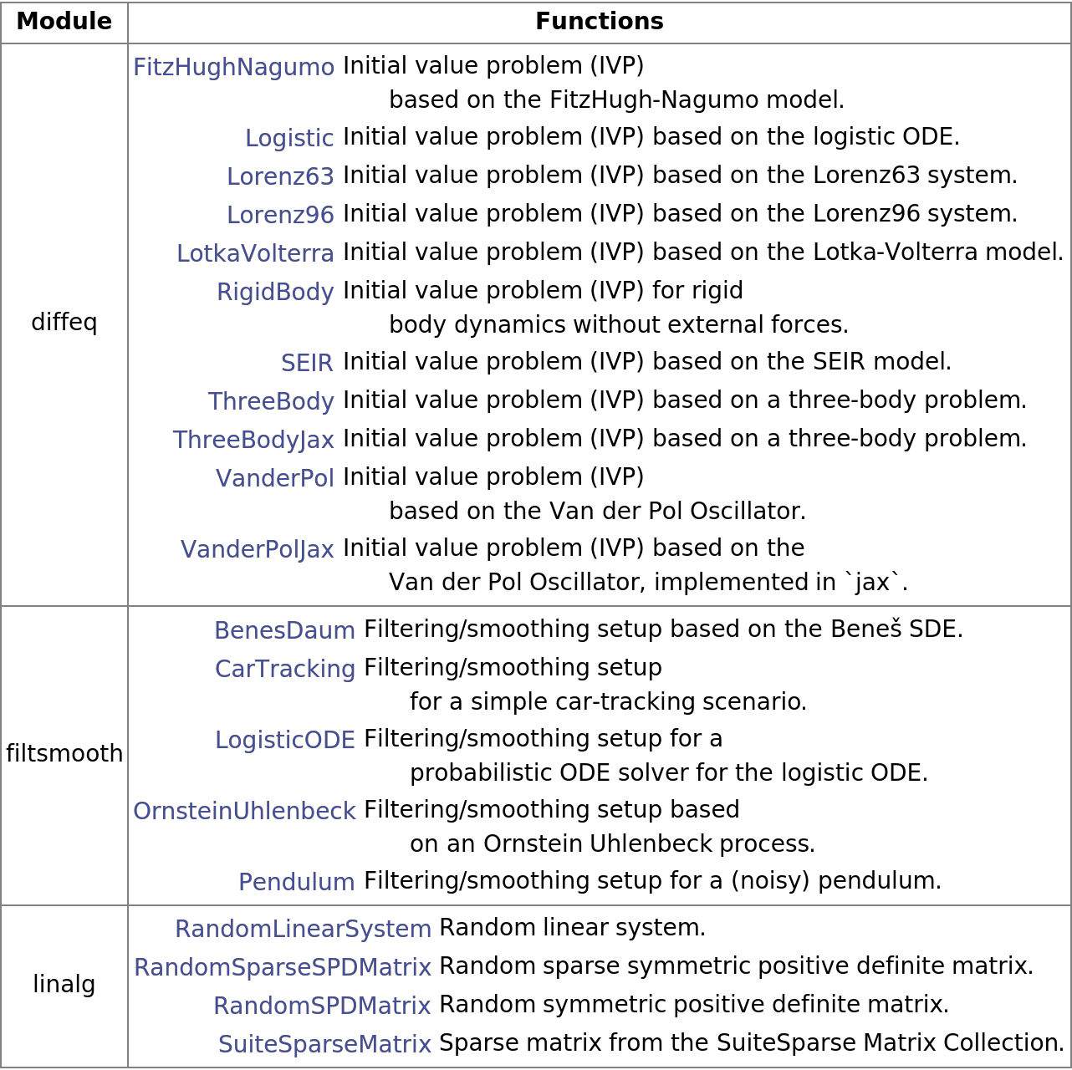Open the Pendulum link

pos(297,883)
